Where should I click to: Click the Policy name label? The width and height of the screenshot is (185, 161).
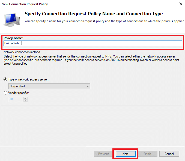pyautogui.click(x=13, y=38)
